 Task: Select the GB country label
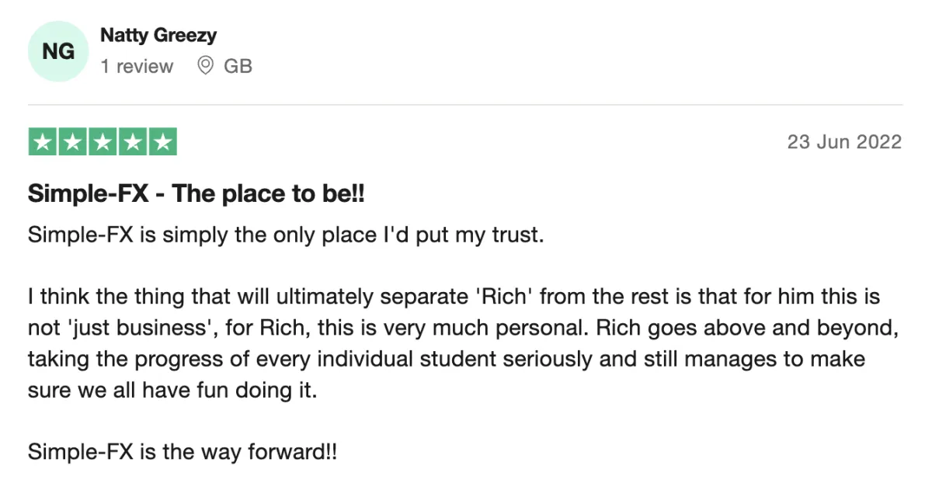[238, 67]
